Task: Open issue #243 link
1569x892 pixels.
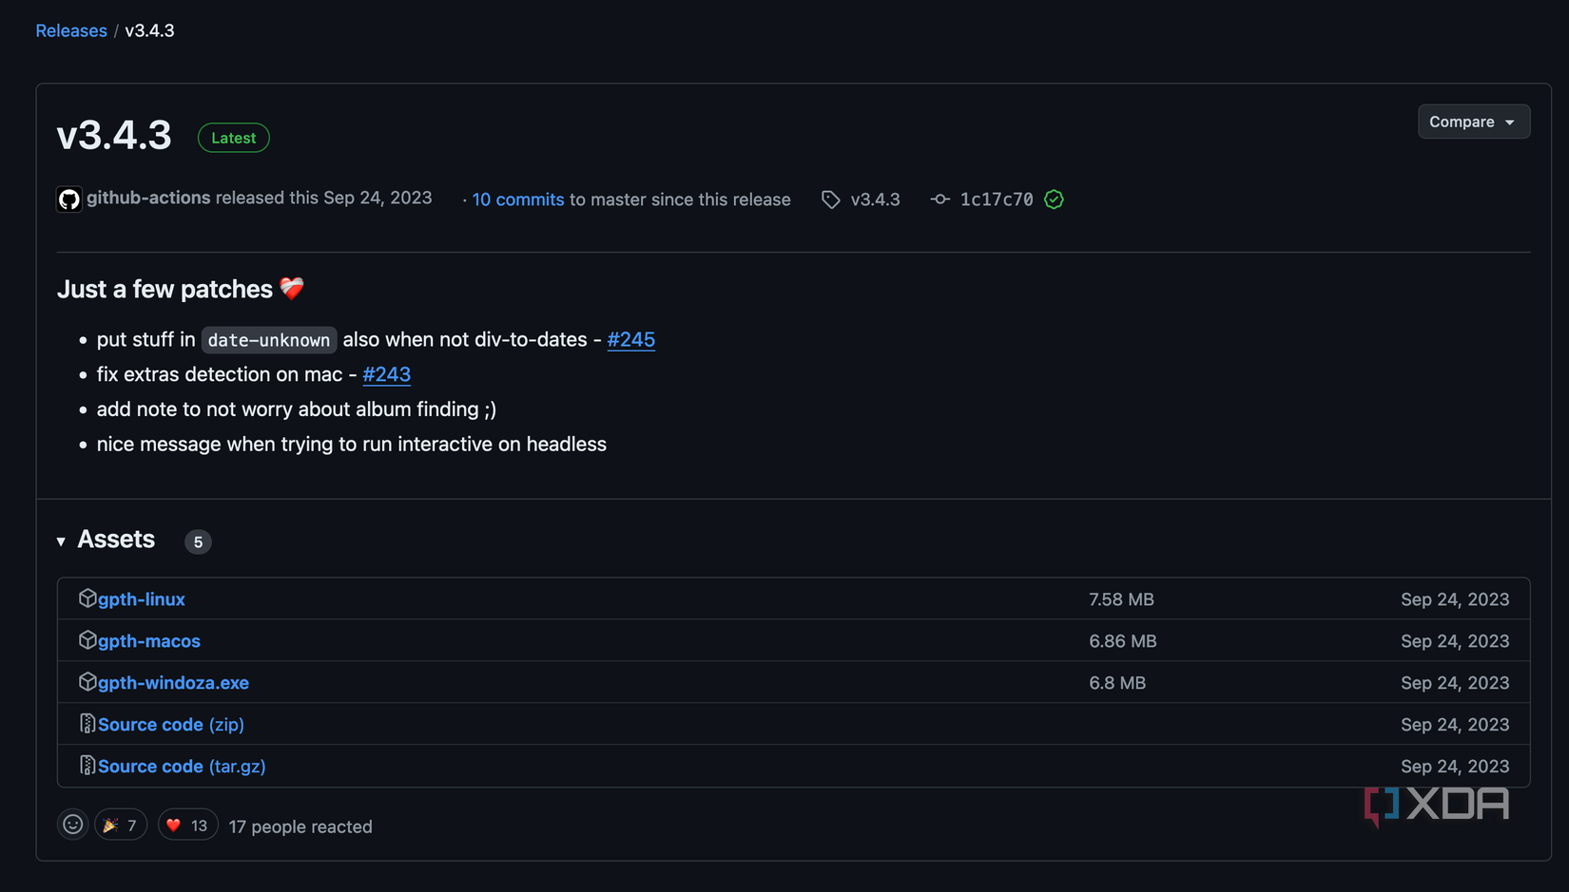Action: tap(387, 374)
